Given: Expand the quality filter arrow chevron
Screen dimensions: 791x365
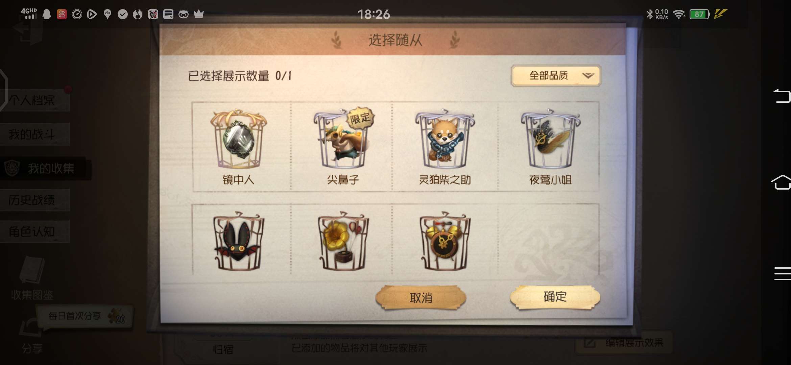Looking at the screenshot, I should click(588, 75).
